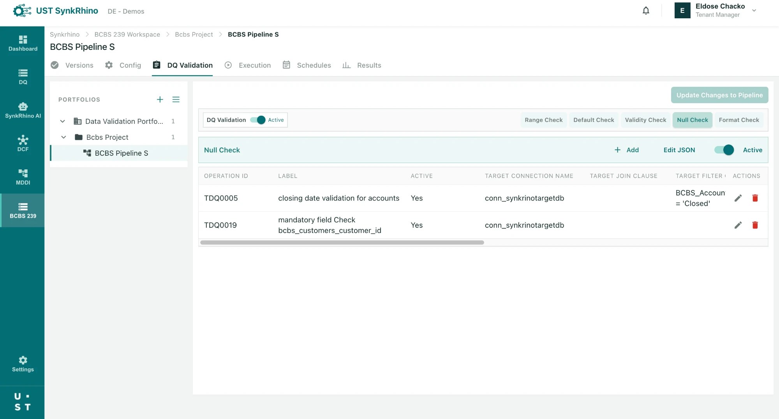779x419 pixels.
Task: Toggle the Null Check active switch
Action: click(724, 150)
